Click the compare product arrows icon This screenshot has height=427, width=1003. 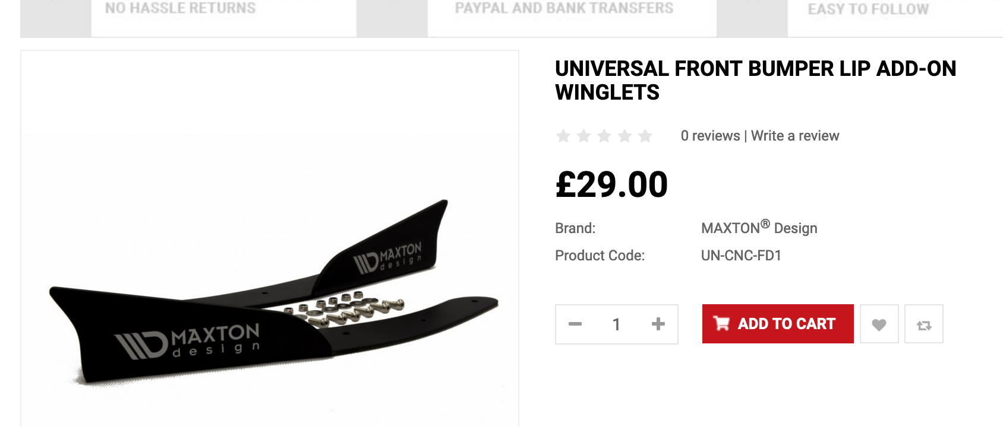pos(923,324)
